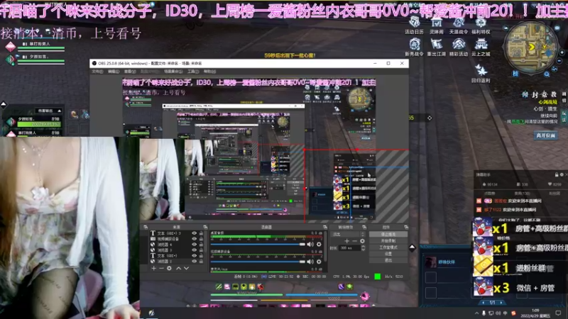This screenshot has height=319, width=568.
Task: Toggle visibility of 浏览器 4 source
Action: pos(194,245)
